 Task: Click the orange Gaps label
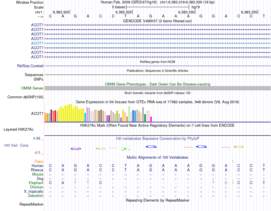39,162
